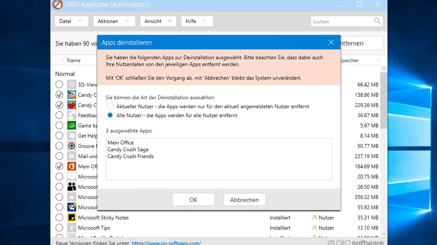Click the Microsoft Sticky Notes icon
The height and width of the screenshot is (245, 437).
click(72, 217)
